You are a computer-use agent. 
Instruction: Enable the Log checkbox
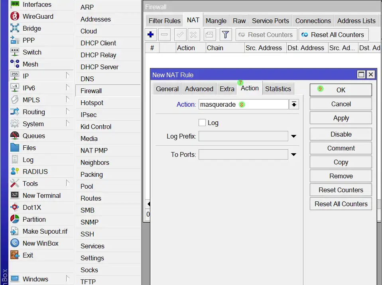point(202,123)
